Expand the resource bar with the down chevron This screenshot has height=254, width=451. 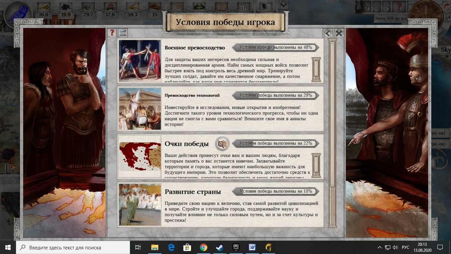284,5
